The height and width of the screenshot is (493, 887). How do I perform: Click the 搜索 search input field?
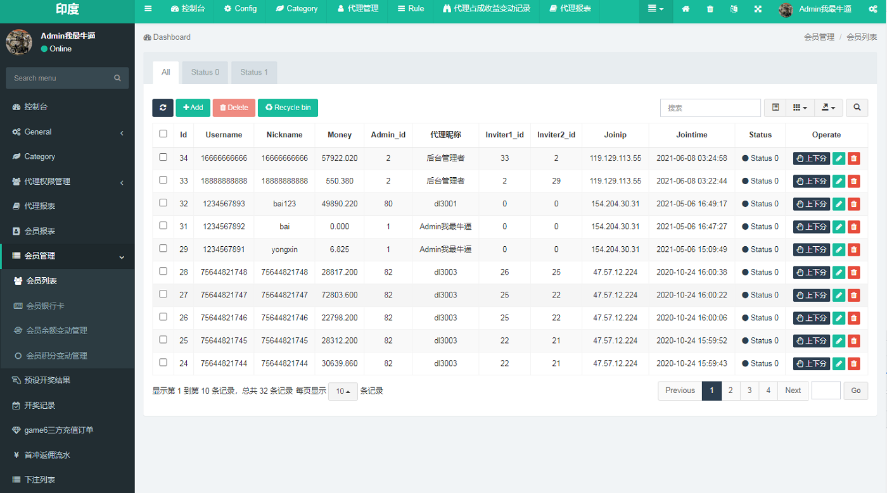pos(710,108)
